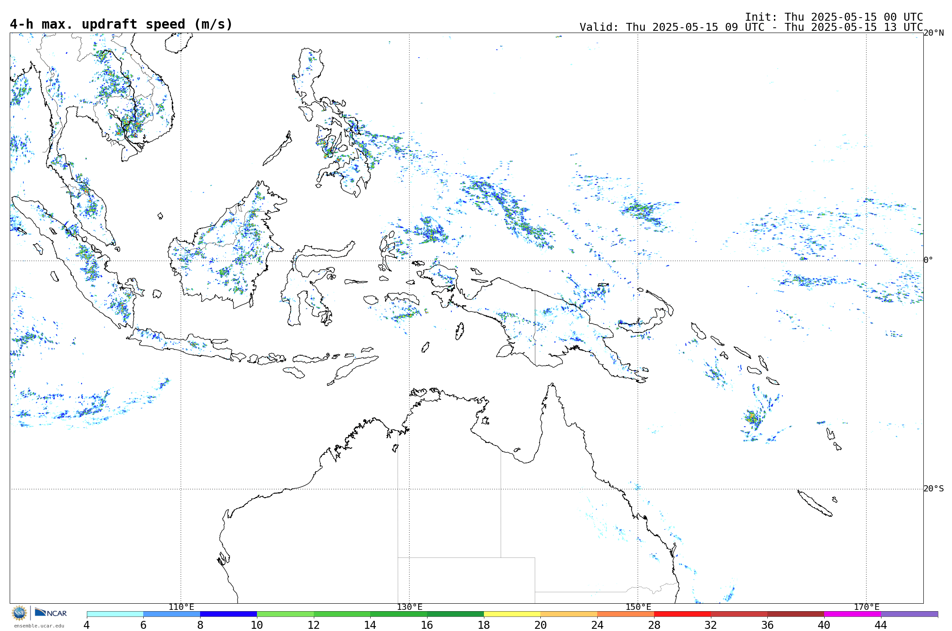Pick the bright red 28–32 colorbar segment
952x631 pixels.
pyautogui.click(x=682, y=614)
